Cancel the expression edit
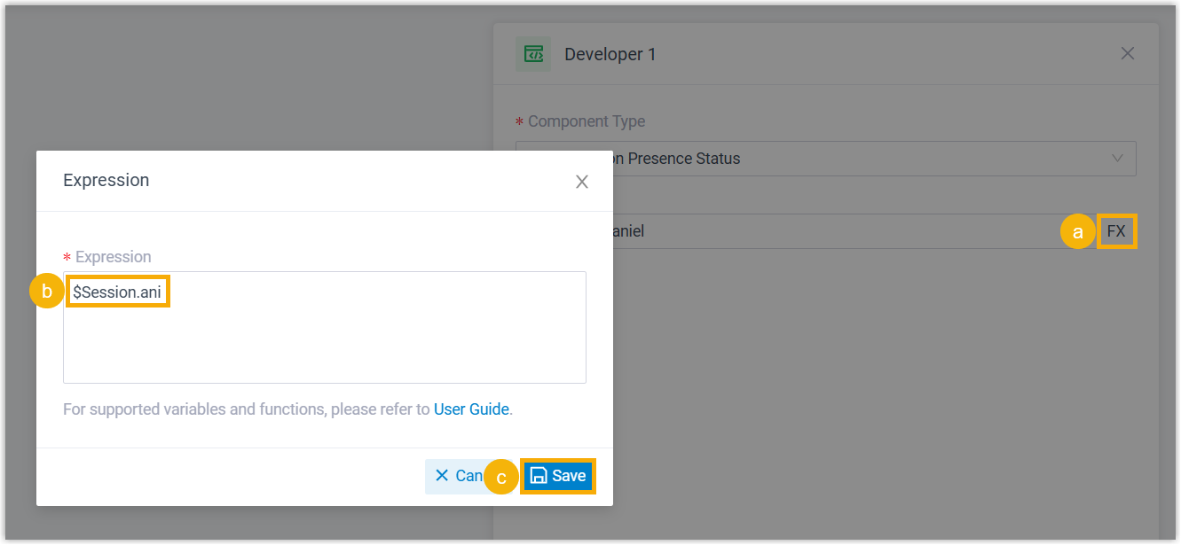Image resolution: width=1181 pixels, height=545 pixels. (x=461, y=476)
